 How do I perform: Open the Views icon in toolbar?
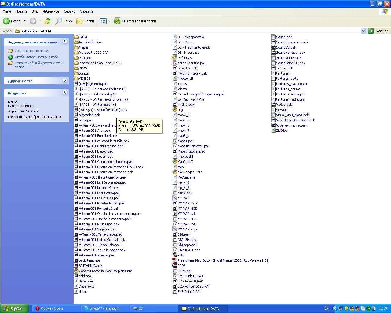pos(103,21)
